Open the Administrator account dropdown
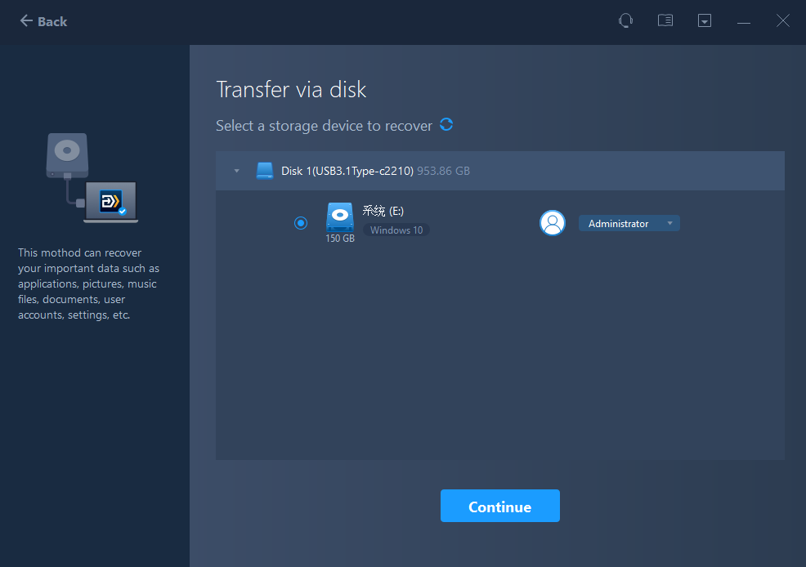Viewport: 806px width, 567px height. click(x=629, y=223)
